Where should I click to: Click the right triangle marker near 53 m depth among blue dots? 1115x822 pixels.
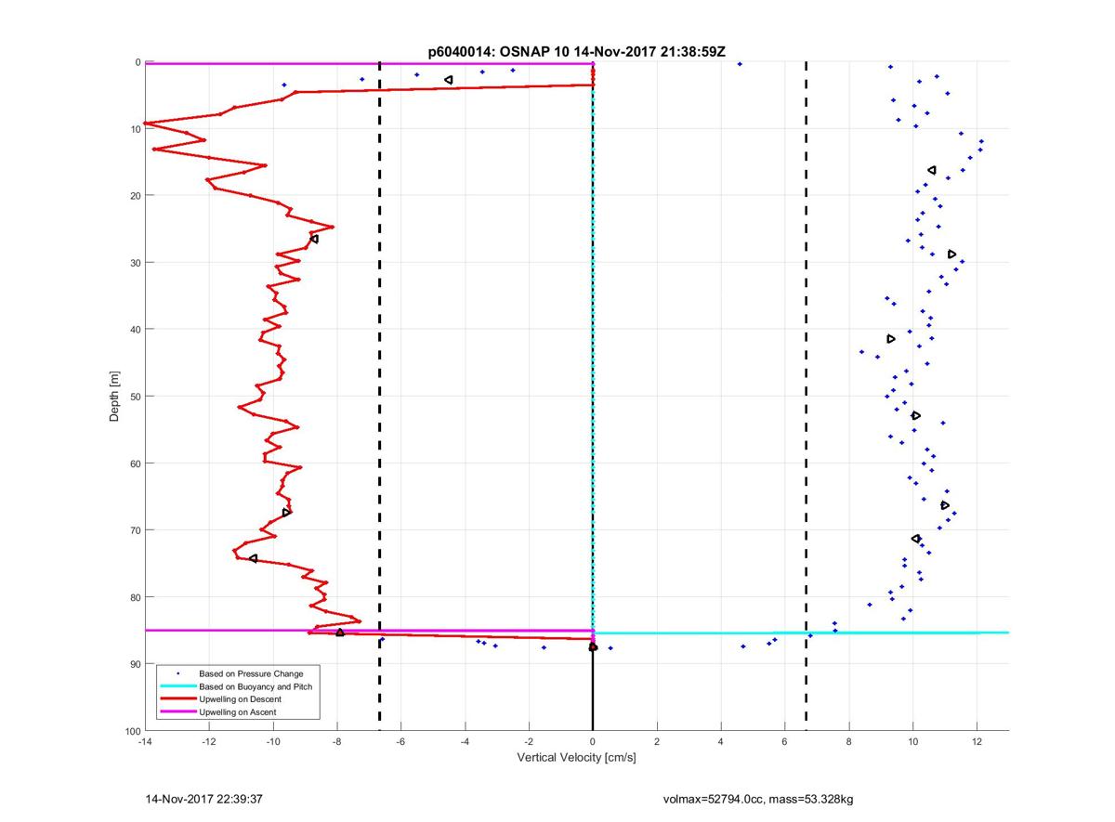(916, 415)
